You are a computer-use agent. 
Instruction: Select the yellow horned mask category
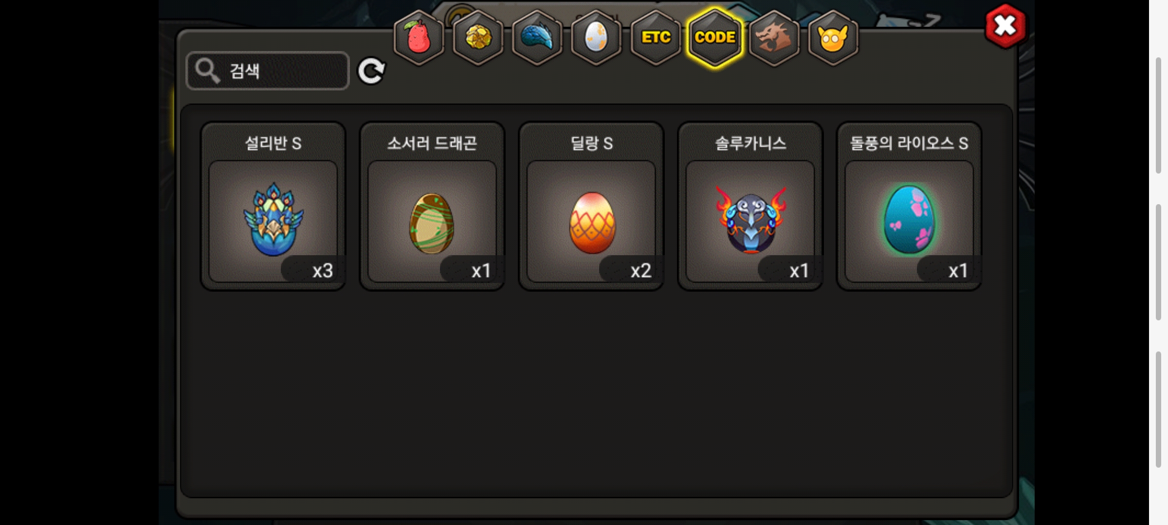833,38
